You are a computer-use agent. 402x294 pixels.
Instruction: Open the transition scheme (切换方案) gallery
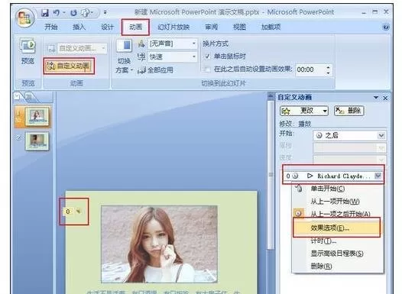[125, 57]
